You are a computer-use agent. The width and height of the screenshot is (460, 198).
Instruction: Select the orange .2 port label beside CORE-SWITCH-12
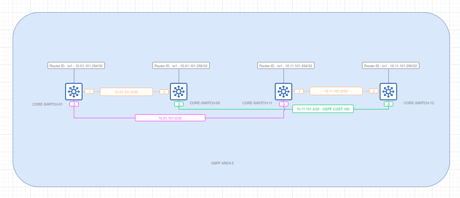(x=374, y=91)
